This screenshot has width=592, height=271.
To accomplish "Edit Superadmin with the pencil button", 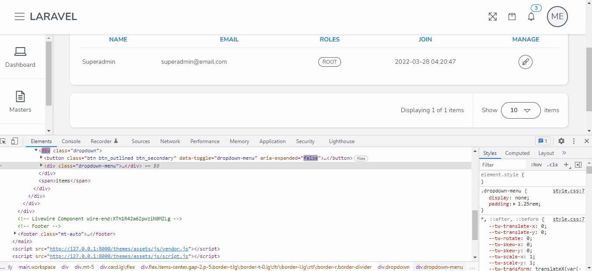I will (526, 62).
